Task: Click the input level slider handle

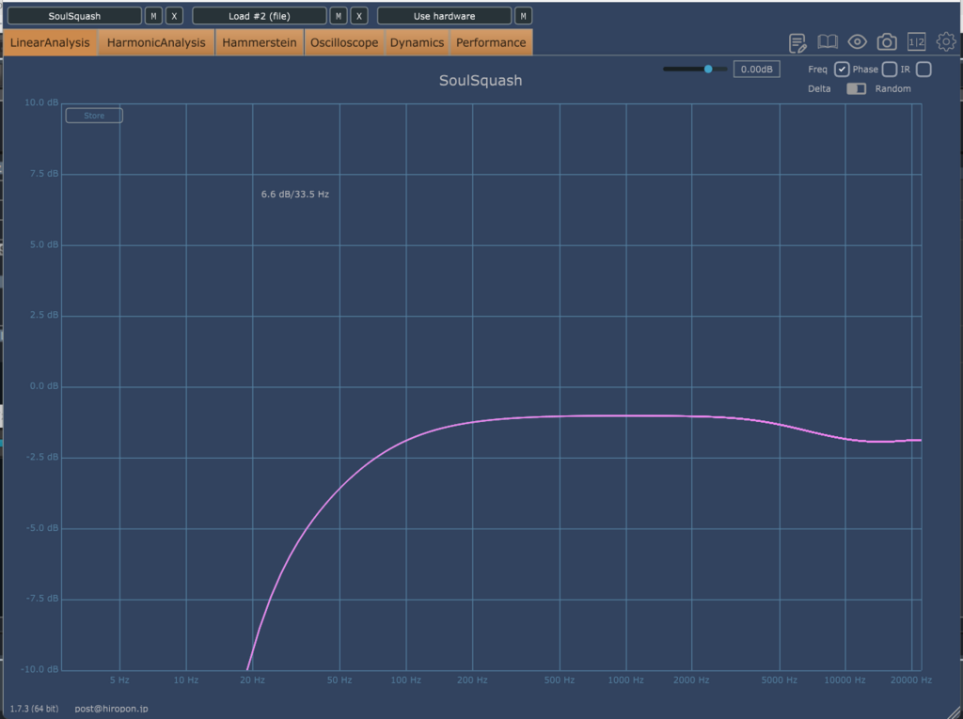Action: pos(708,69)
